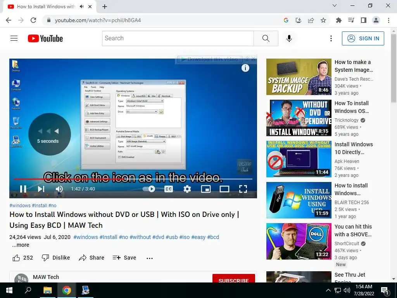
Task: Click the #windows hashtag above title
Action: click(20, 206)
